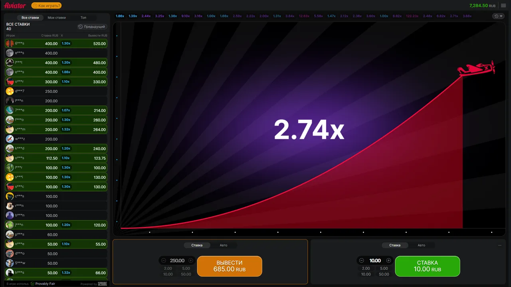Click avatar of player l***n
Viewport: 511px width, 287px height.
(x=10, y=101)
